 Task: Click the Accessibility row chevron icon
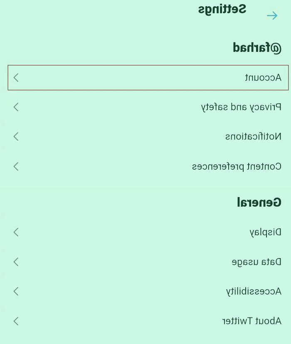(x=16, y=291)
